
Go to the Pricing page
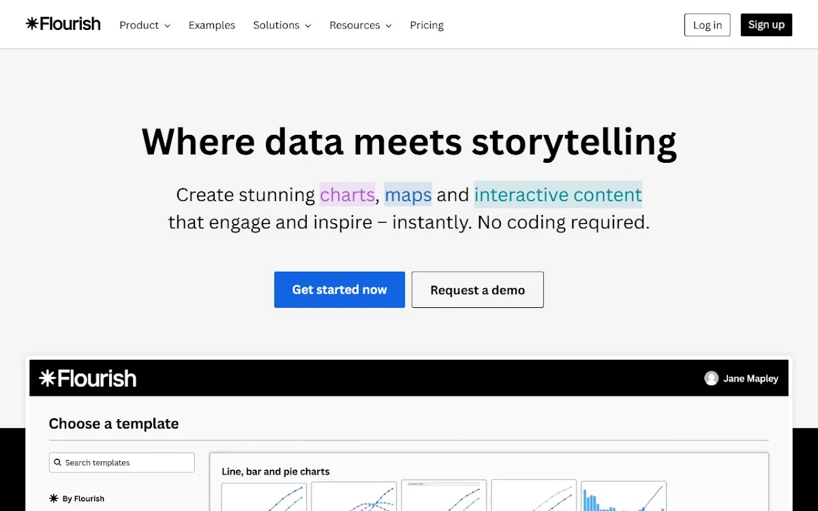pyautogui.click(x=427, y=25)
